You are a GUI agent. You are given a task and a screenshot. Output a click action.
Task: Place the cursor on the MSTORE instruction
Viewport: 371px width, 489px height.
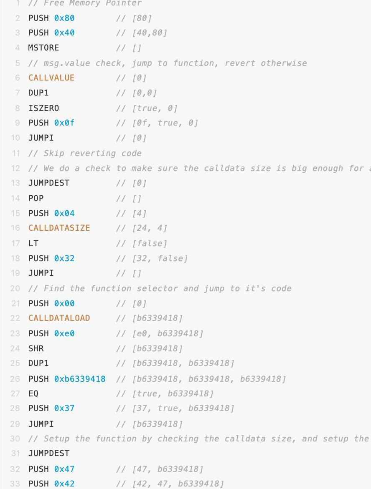[43, 48]
